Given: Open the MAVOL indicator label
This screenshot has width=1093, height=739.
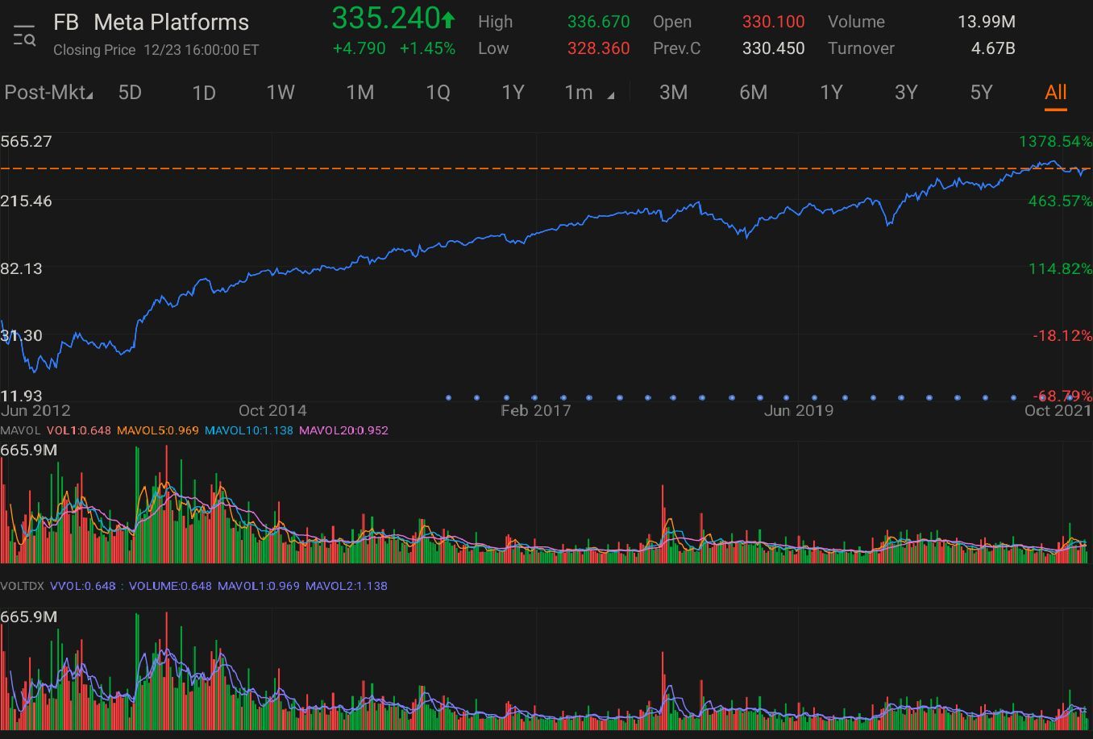Looking at the screenshot, I should [x=20, y=430].
